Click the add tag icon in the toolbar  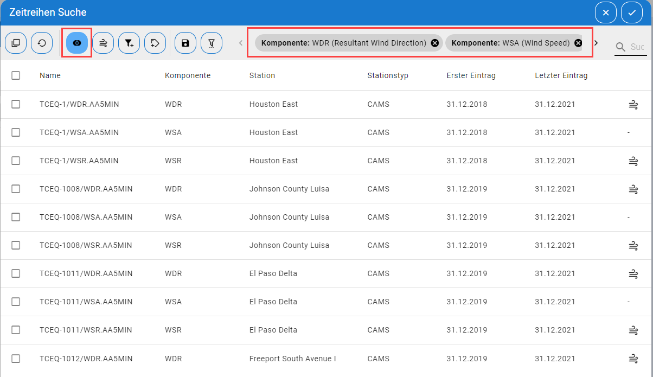click(x=155, y=43)
